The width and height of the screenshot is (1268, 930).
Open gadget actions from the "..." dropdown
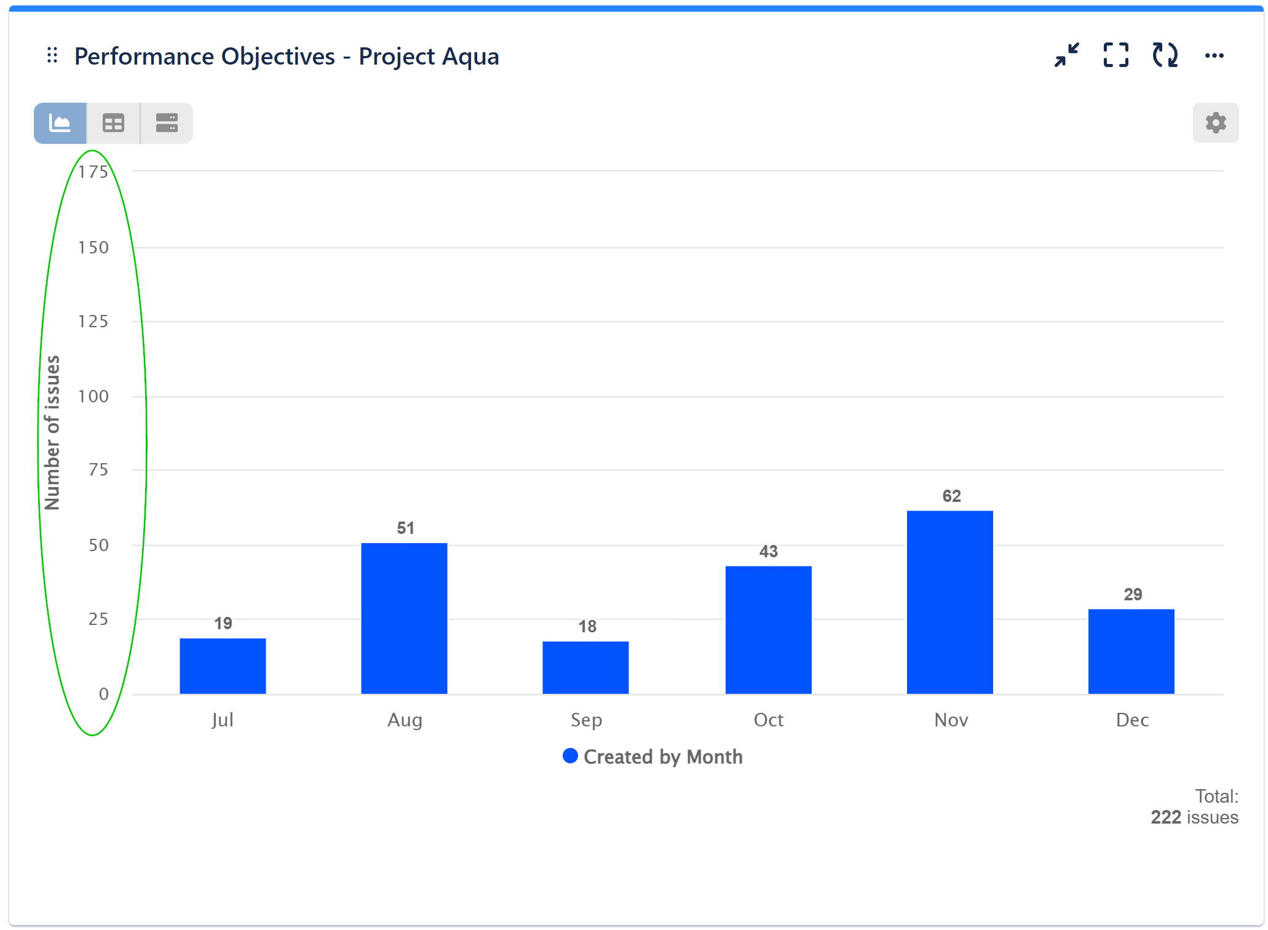click(x=1215, y=55)
